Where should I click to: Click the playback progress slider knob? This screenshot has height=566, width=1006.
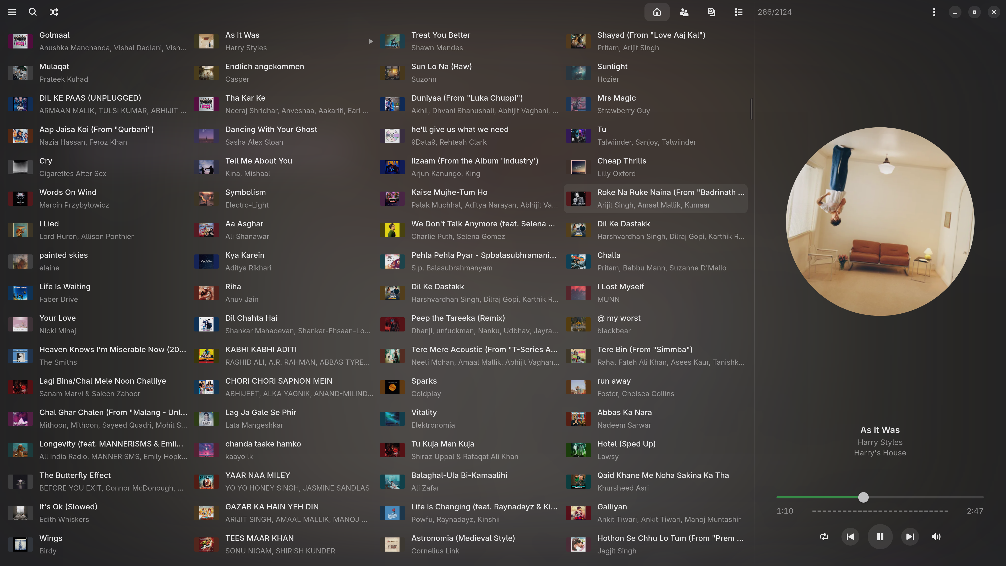click(x=863, y=497)
